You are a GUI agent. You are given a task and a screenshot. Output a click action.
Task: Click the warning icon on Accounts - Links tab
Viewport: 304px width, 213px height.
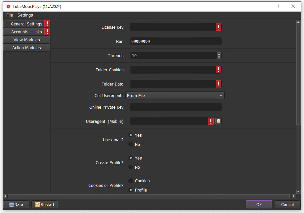pyautogui.click(x=47, y=32)
